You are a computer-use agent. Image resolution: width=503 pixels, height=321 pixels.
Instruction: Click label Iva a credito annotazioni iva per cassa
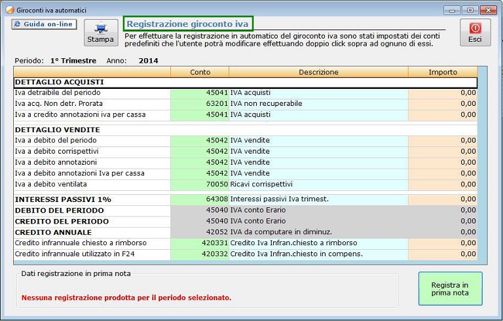point(80,114)
